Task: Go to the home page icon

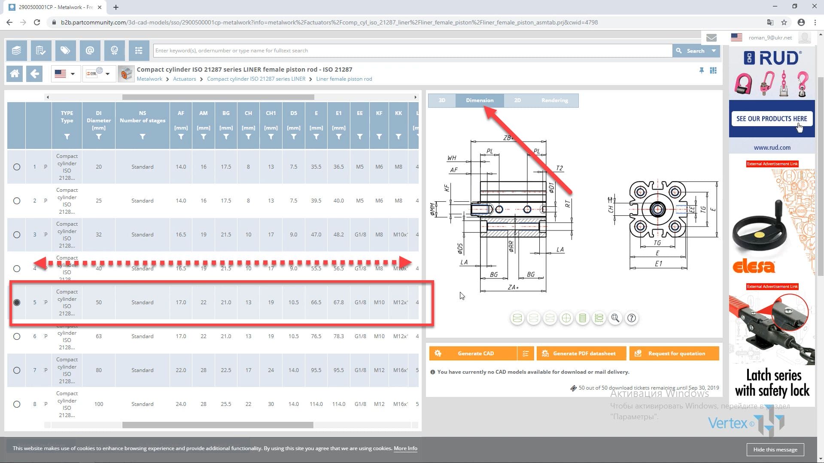Action: pyautogui.click(x=15, y=73)
